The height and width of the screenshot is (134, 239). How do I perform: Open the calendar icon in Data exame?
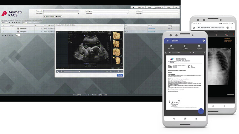click(x=78, y=13)
